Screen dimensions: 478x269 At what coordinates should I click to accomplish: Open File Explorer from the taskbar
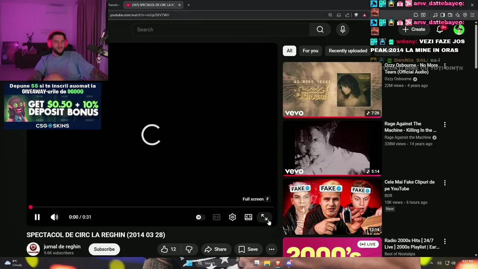(267, 263)
